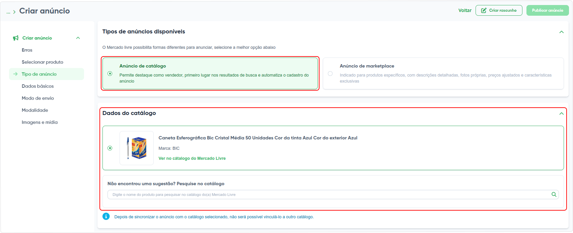The height and width of the screenshot is (233, 573).
Task: Click the Caneta Esferográfica Bic product title
Action: tap(258, 138)
